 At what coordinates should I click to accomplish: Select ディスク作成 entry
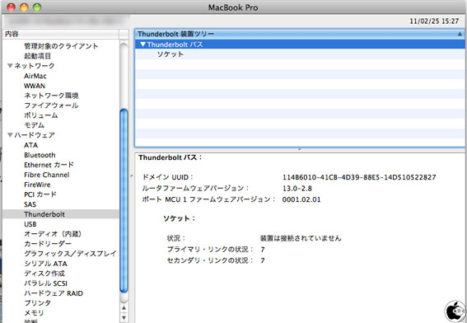click(44, 274)
